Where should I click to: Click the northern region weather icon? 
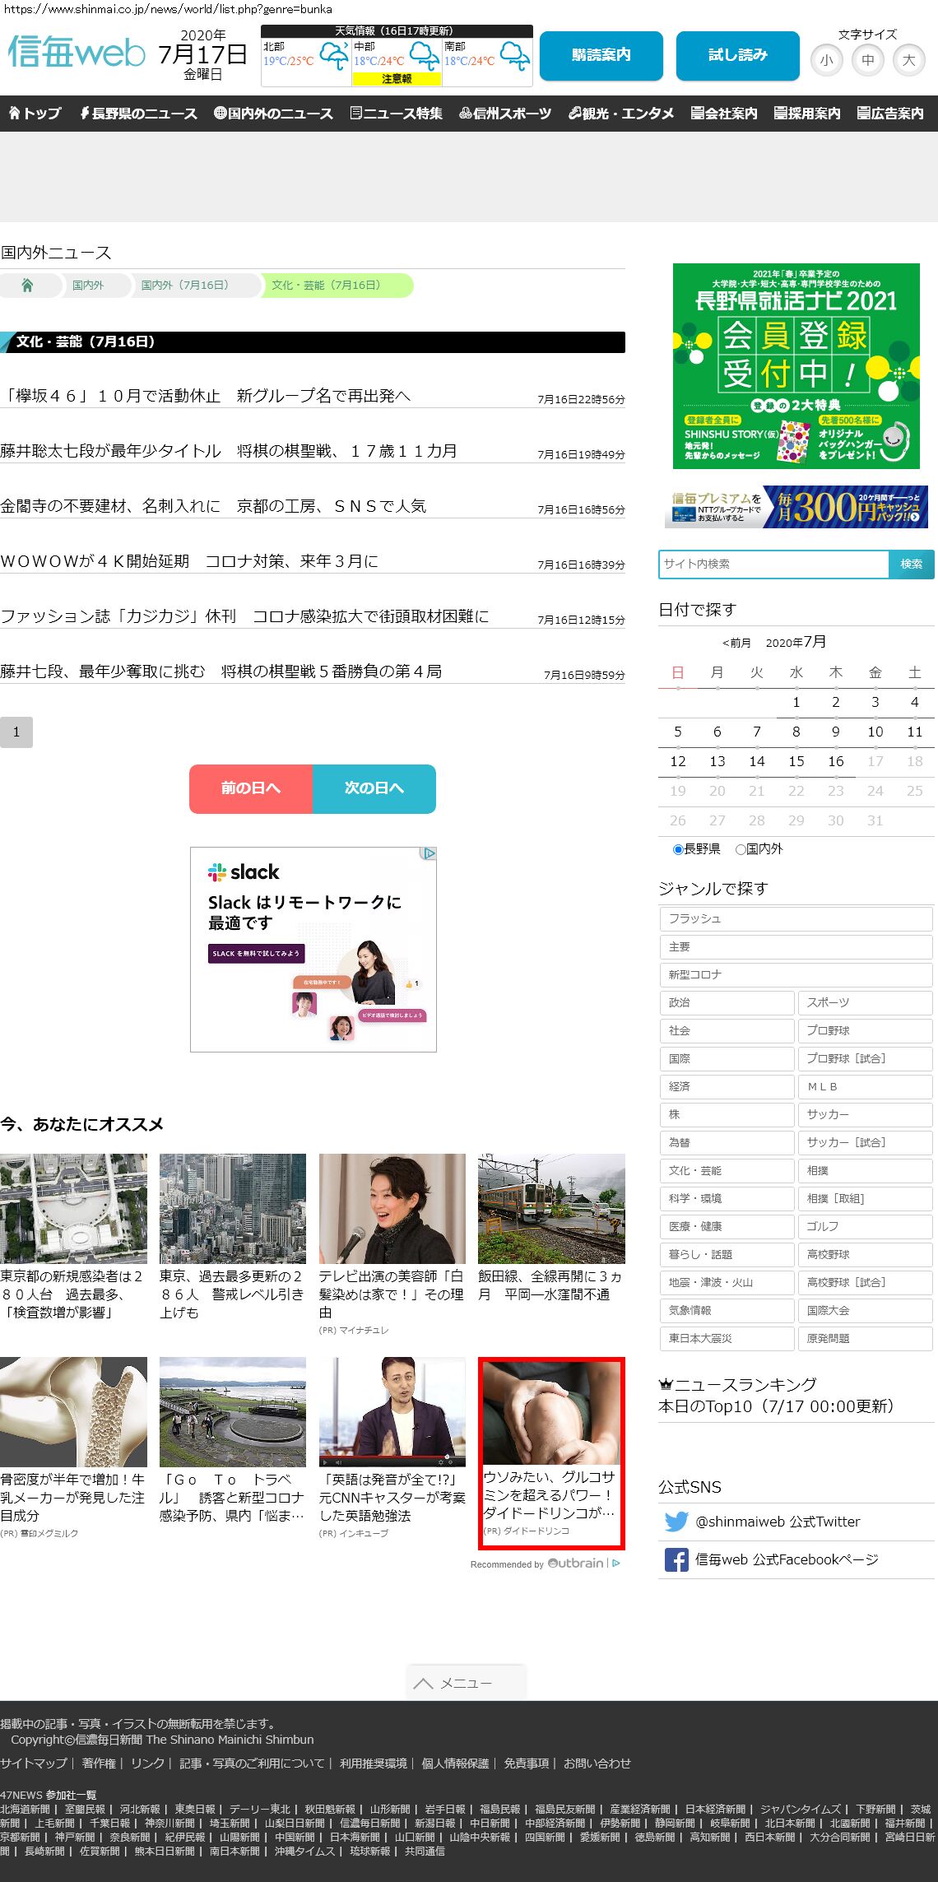pos(334,57)
